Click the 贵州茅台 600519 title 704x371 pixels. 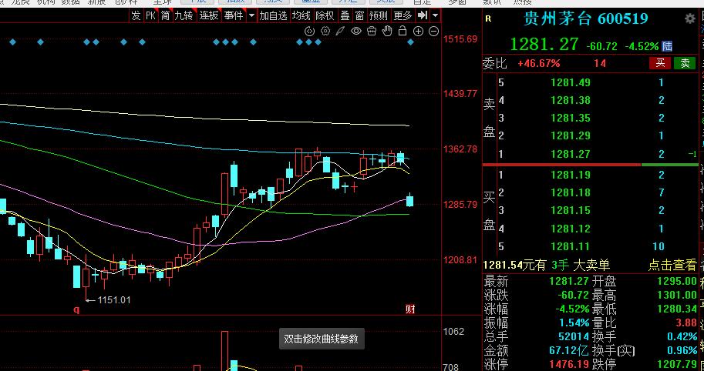click(586, 18)
